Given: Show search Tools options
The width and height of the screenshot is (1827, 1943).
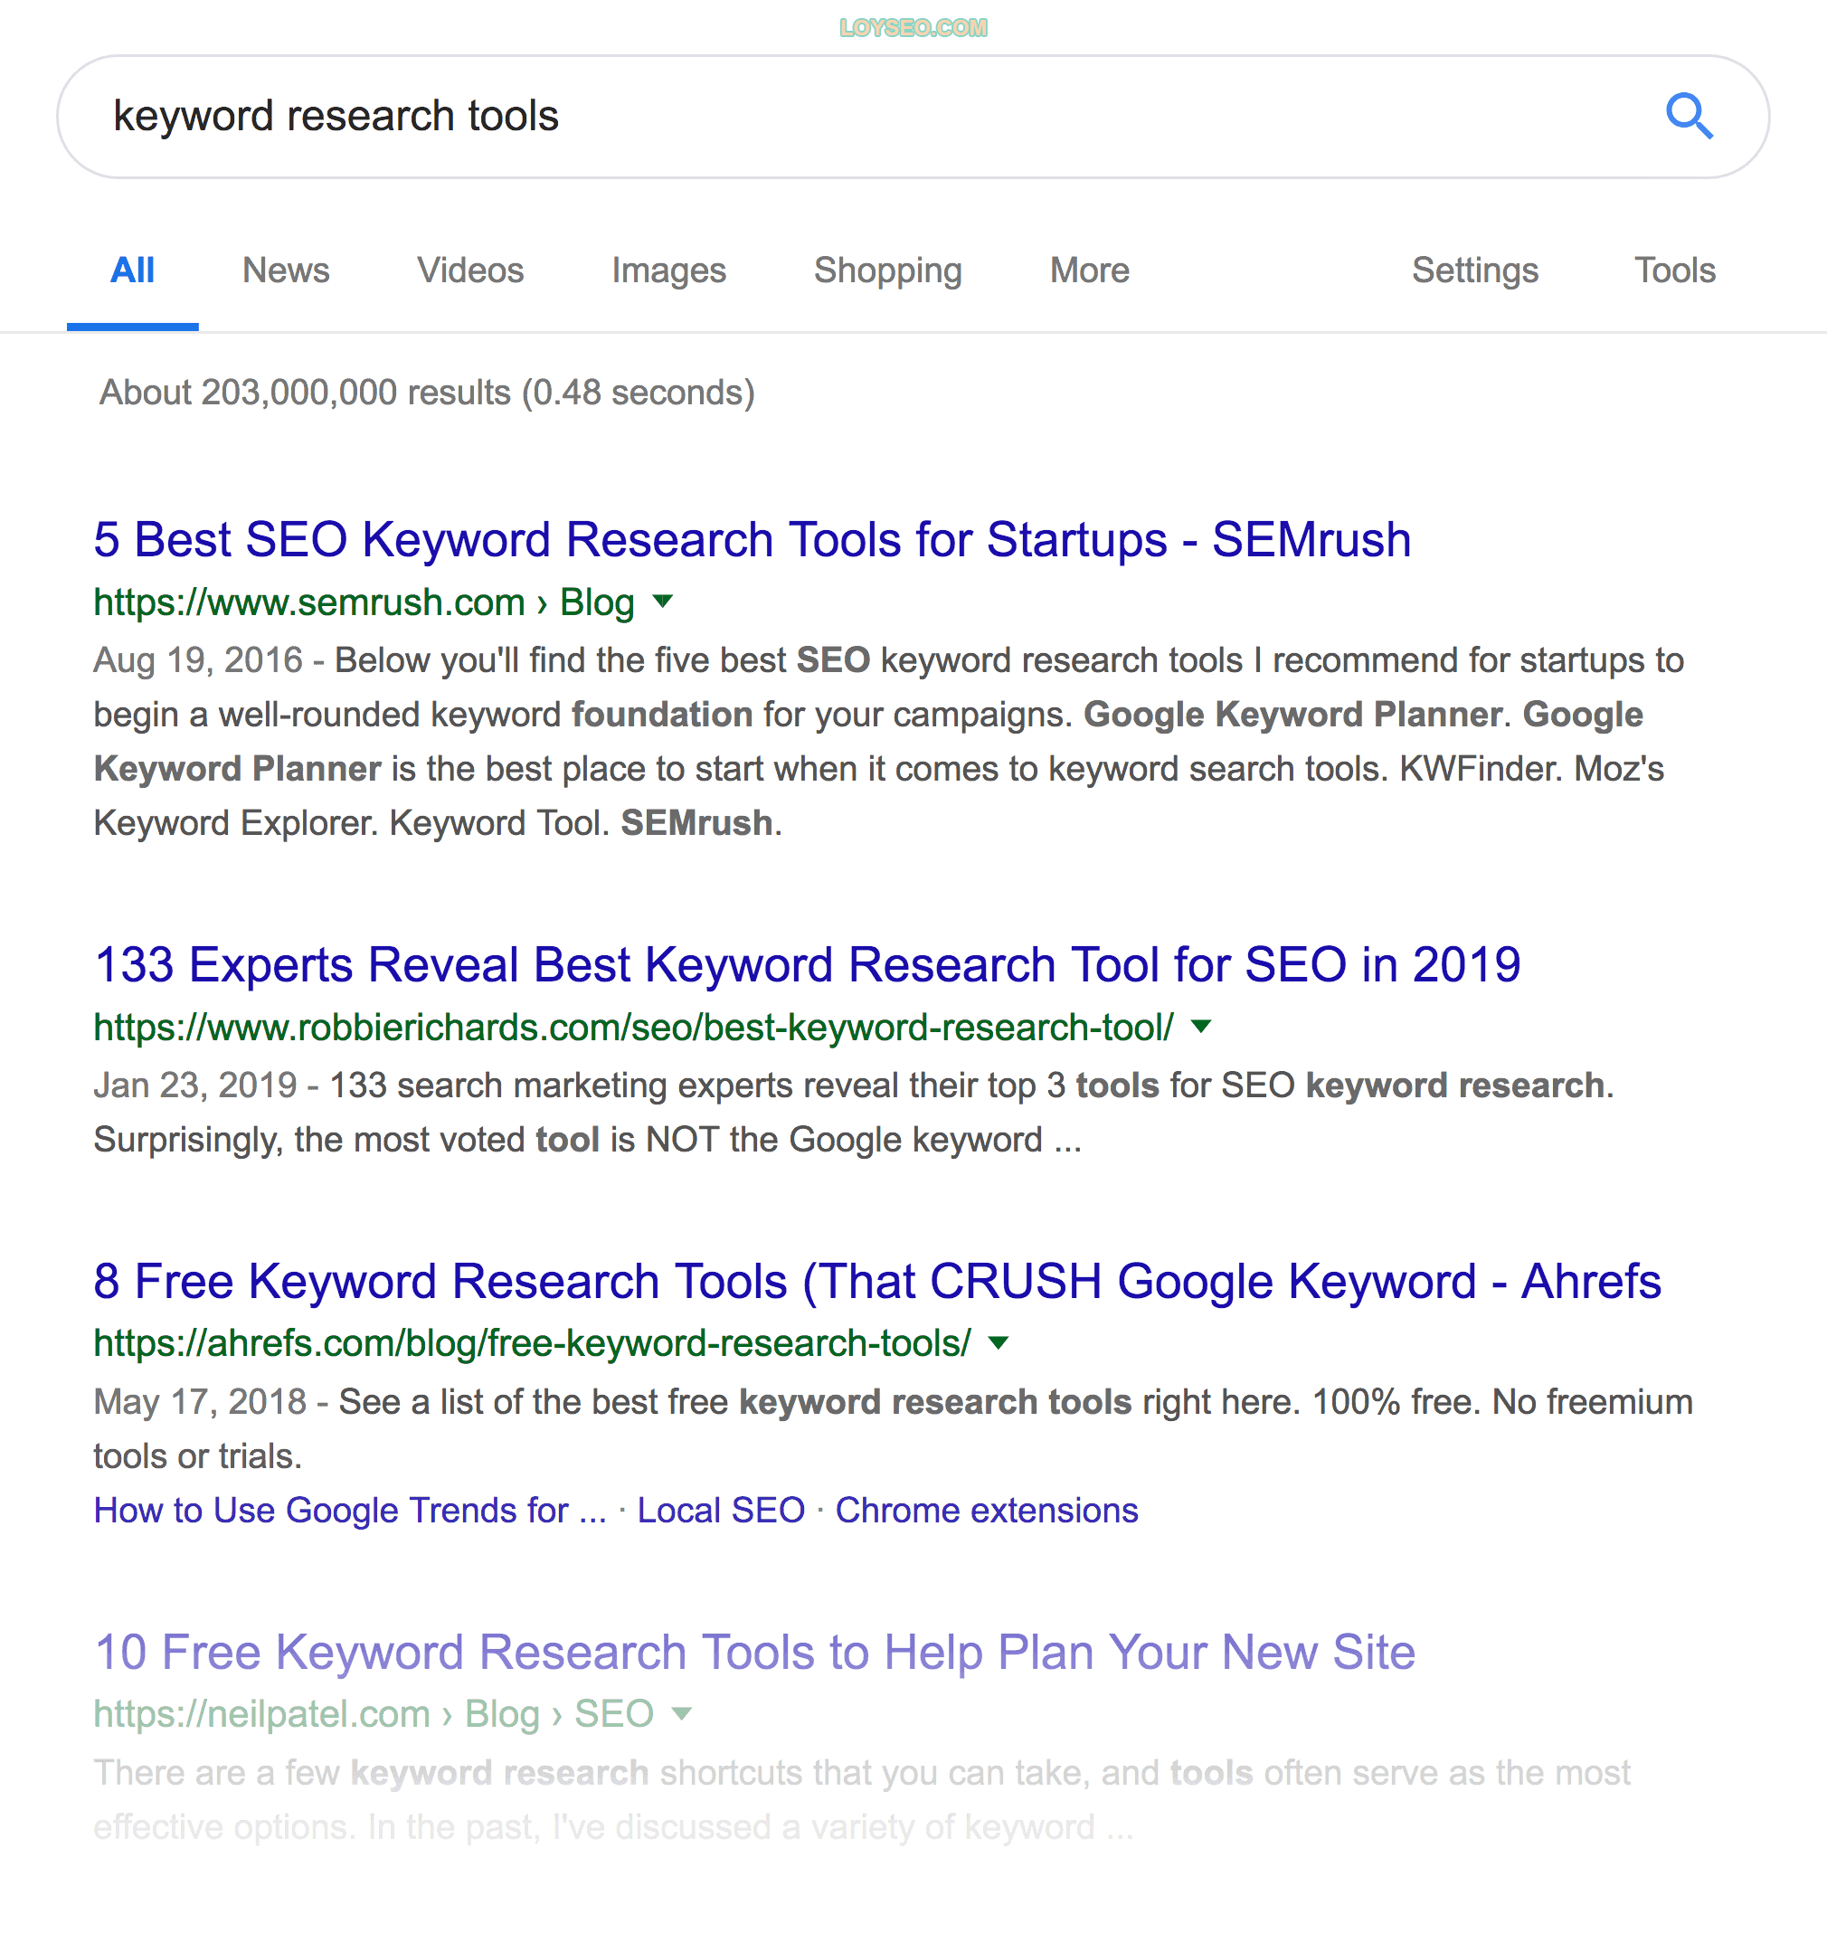Looking at the screenshot, I should click(1674, 270).
